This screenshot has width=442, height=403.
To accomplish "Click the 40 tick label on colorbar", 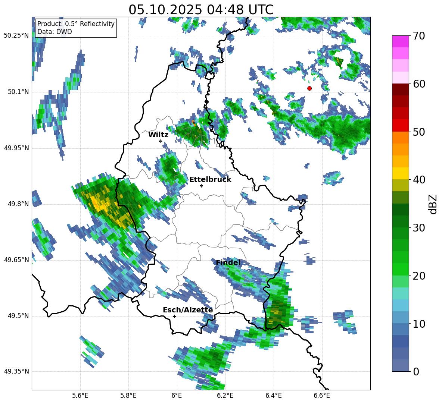I will pos(419,180).
